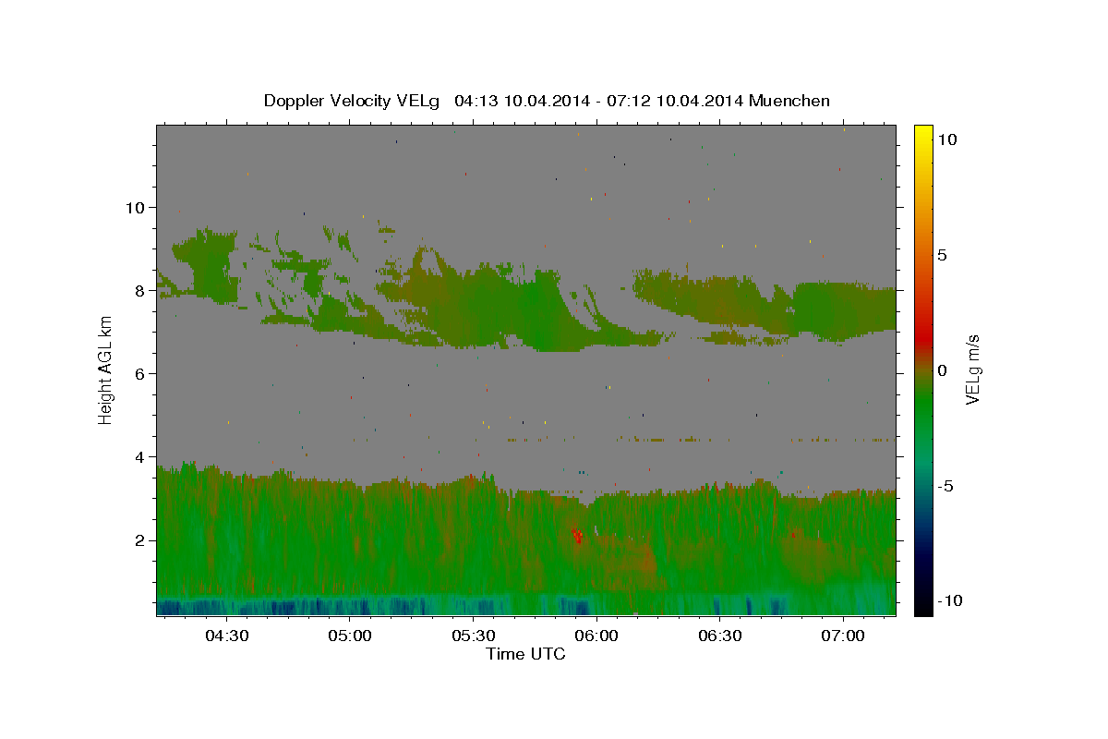1108x739 pixels.
Task: Click the colorbar value -10 label
Action: click(949, 600)
